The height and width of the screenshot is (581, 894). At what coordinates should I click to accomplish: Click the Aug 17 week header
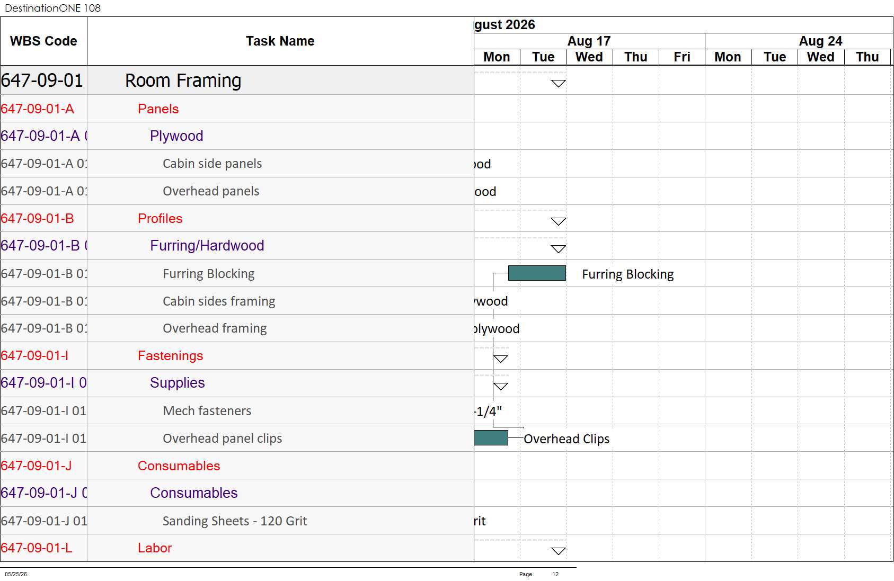589,41
